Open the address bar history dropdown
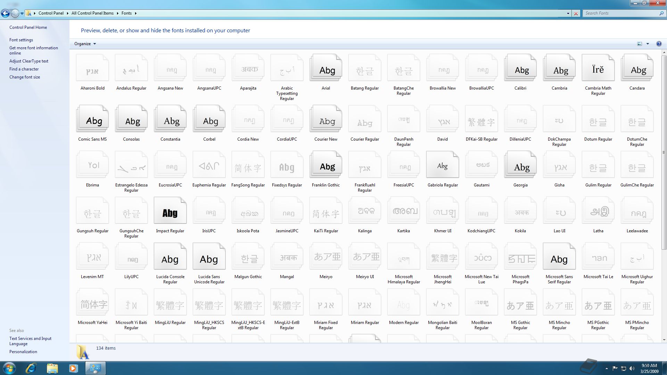Image resolution: width=667 pixels, height=375 pixels. coord(568,14)
